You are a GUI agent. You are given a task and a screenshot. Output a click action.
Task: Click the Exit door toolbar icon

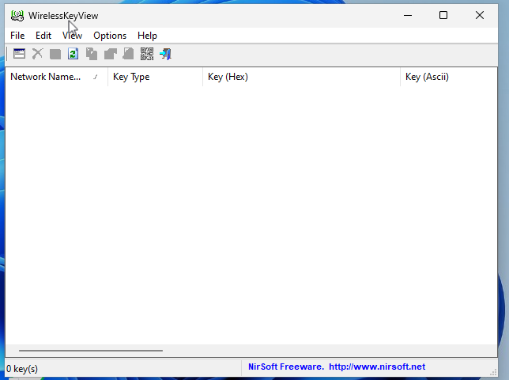165,54
